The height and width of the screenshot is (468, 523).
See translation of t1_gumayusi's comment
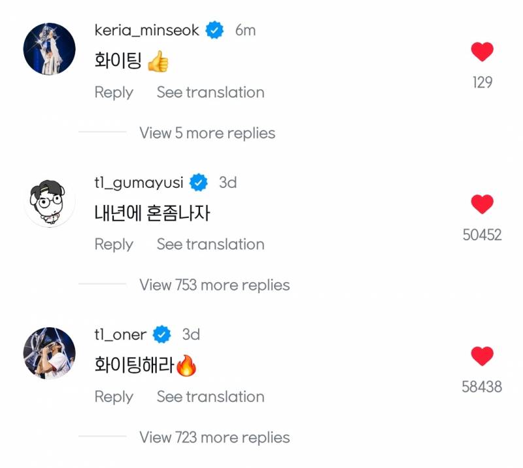[209, 244]
